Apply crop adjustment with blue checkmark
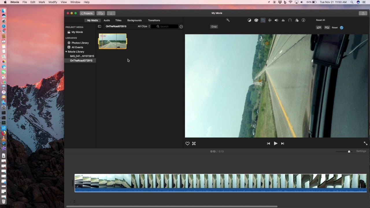The height and width of the screenshot is (208, 370). (342, 27)
